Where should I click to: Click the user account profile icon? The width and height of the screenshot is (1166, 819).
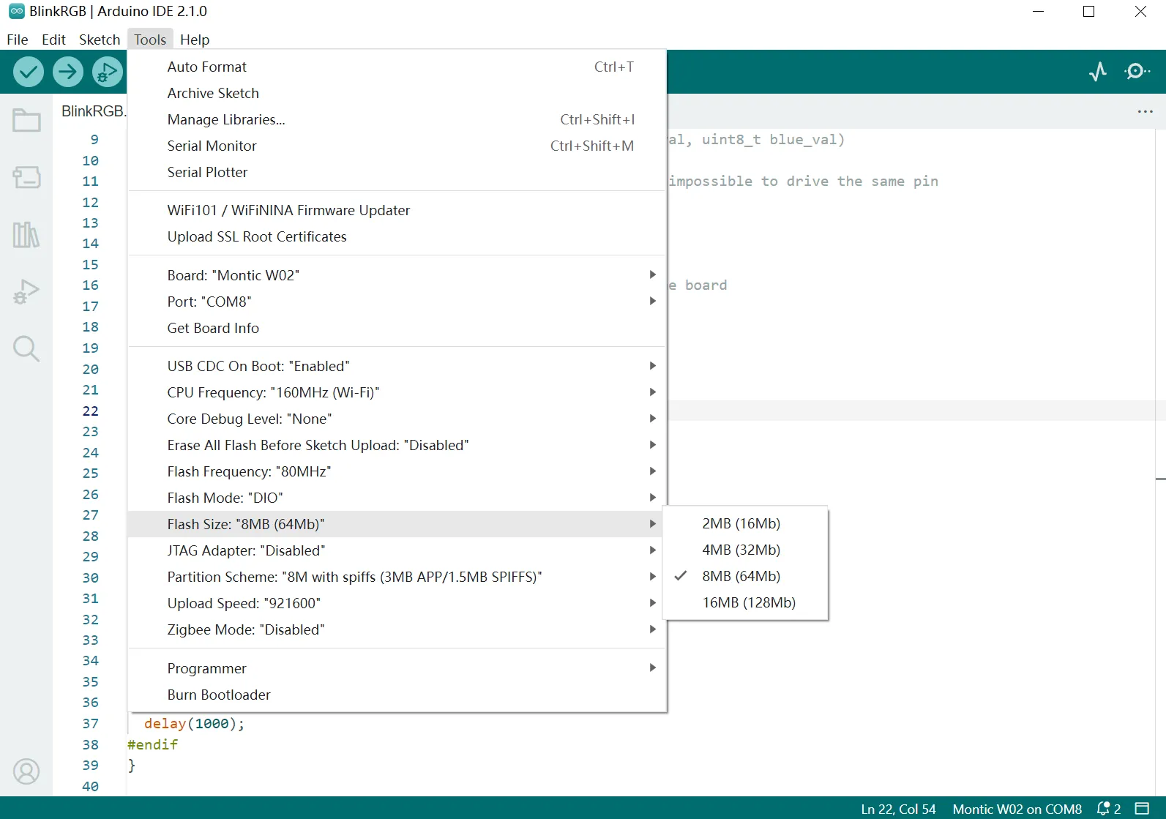(x=26, y=771)
